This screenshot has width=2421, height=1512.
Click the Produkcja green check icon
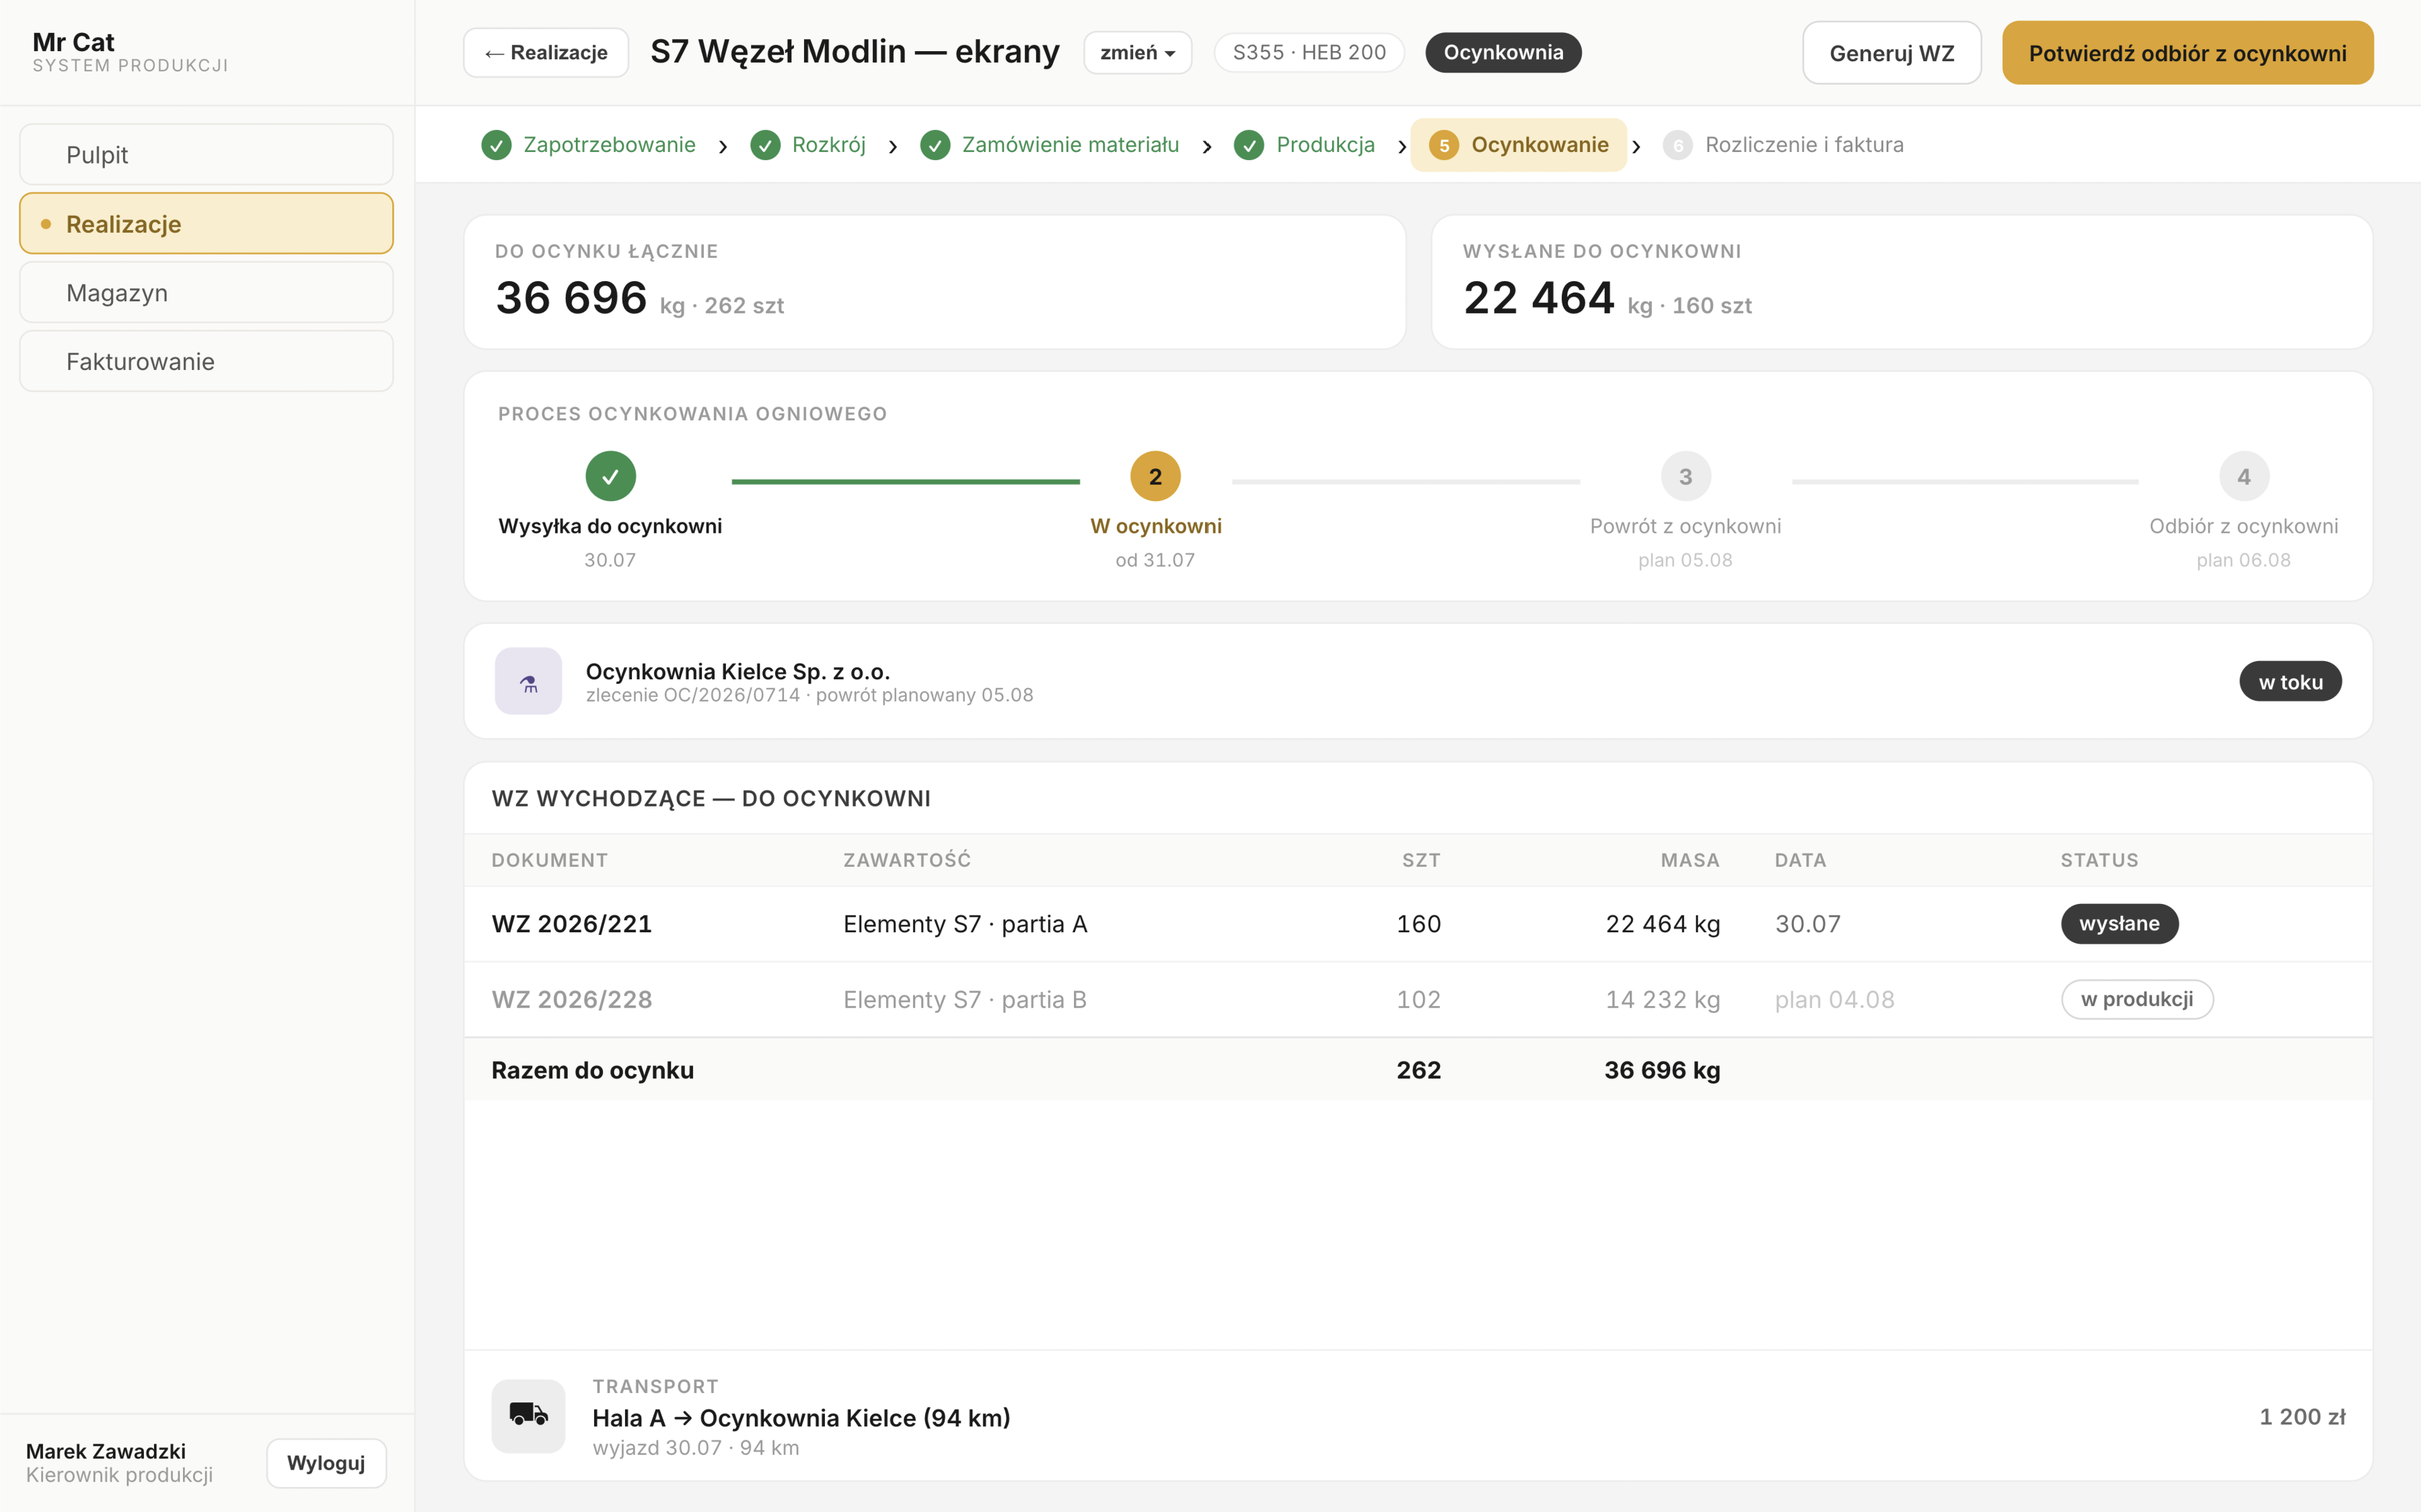[x=1248, y=145]
